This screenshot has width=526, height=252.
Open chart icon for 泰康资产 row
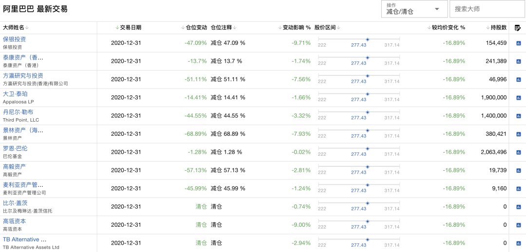click(518, 61)
